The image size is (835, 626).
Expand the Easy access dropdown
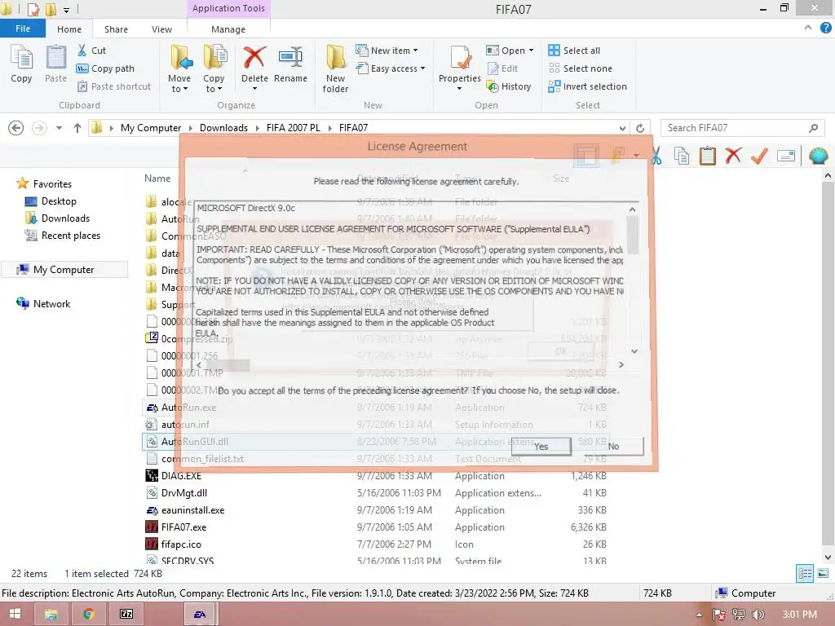(423, 68)
